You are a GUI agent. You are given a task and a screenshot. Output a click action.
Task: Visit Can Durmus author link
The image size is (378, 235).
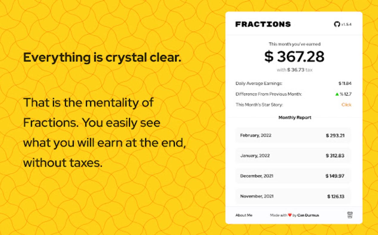308,215
